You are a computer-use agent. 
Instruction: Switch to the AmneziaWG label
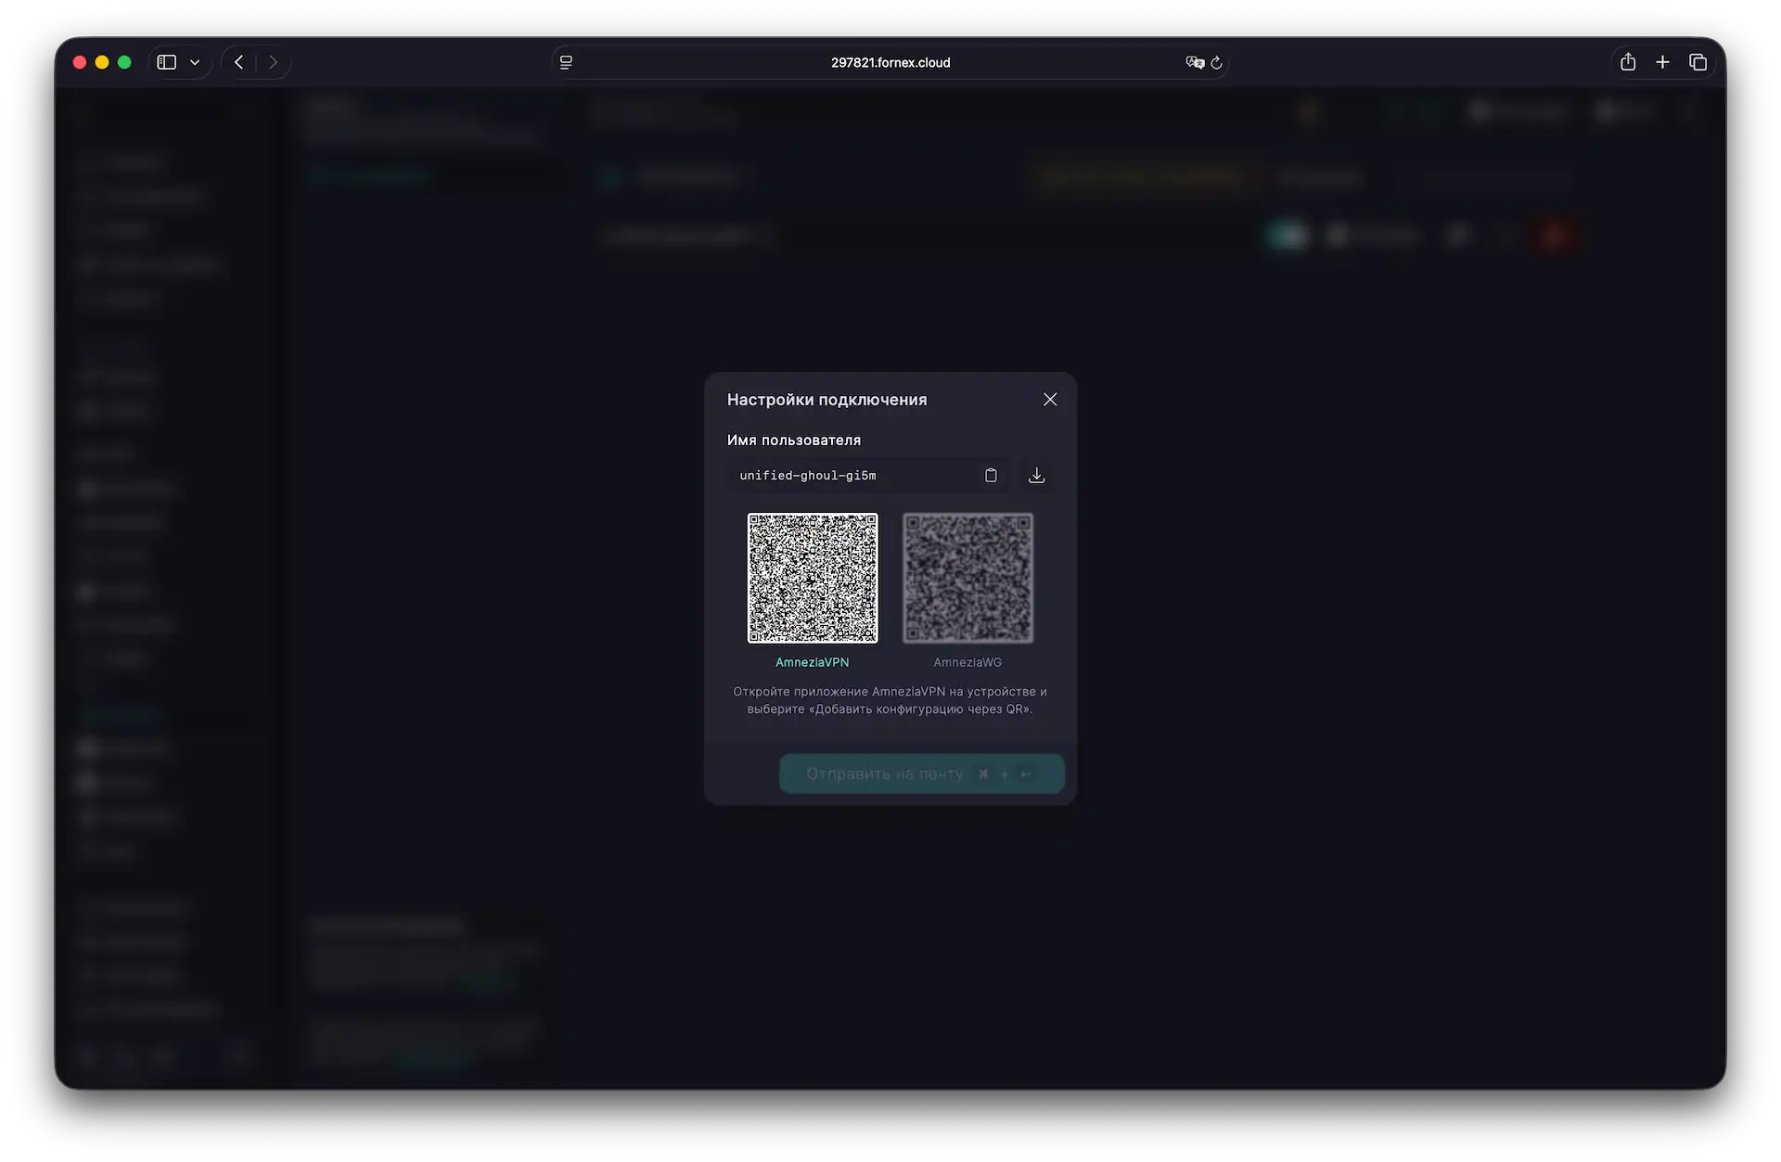967,662
